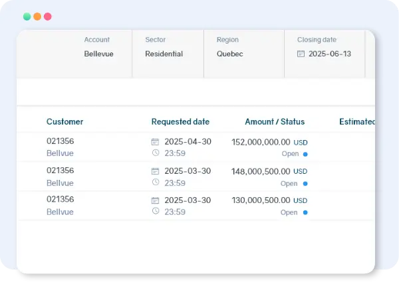Expand the Sector filter showing Residential
The width and height of the screenshot is (399, 286).
coord(164,54)
